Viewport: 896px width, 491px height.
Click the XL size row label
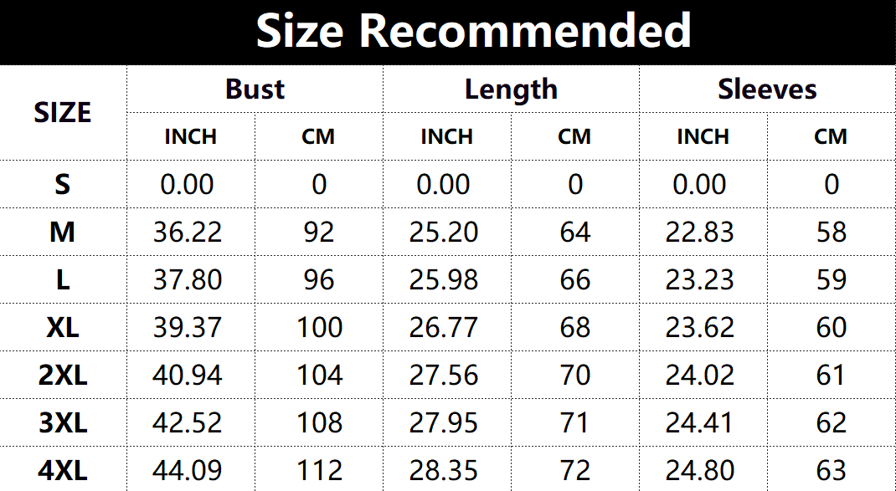click(63, 327)
